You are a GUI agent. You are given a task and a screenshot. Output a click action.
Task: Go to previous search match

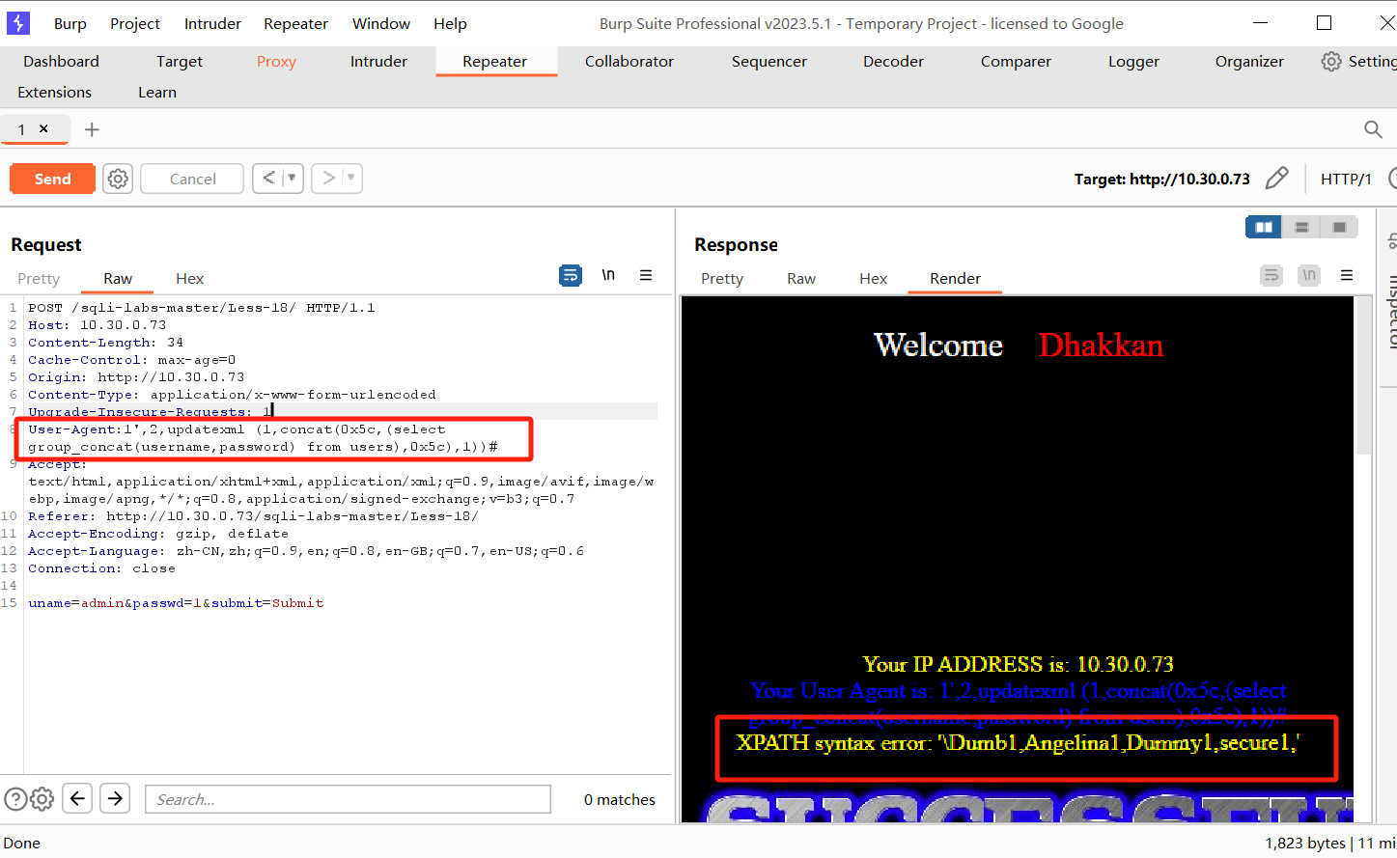(x=77, y=798)
